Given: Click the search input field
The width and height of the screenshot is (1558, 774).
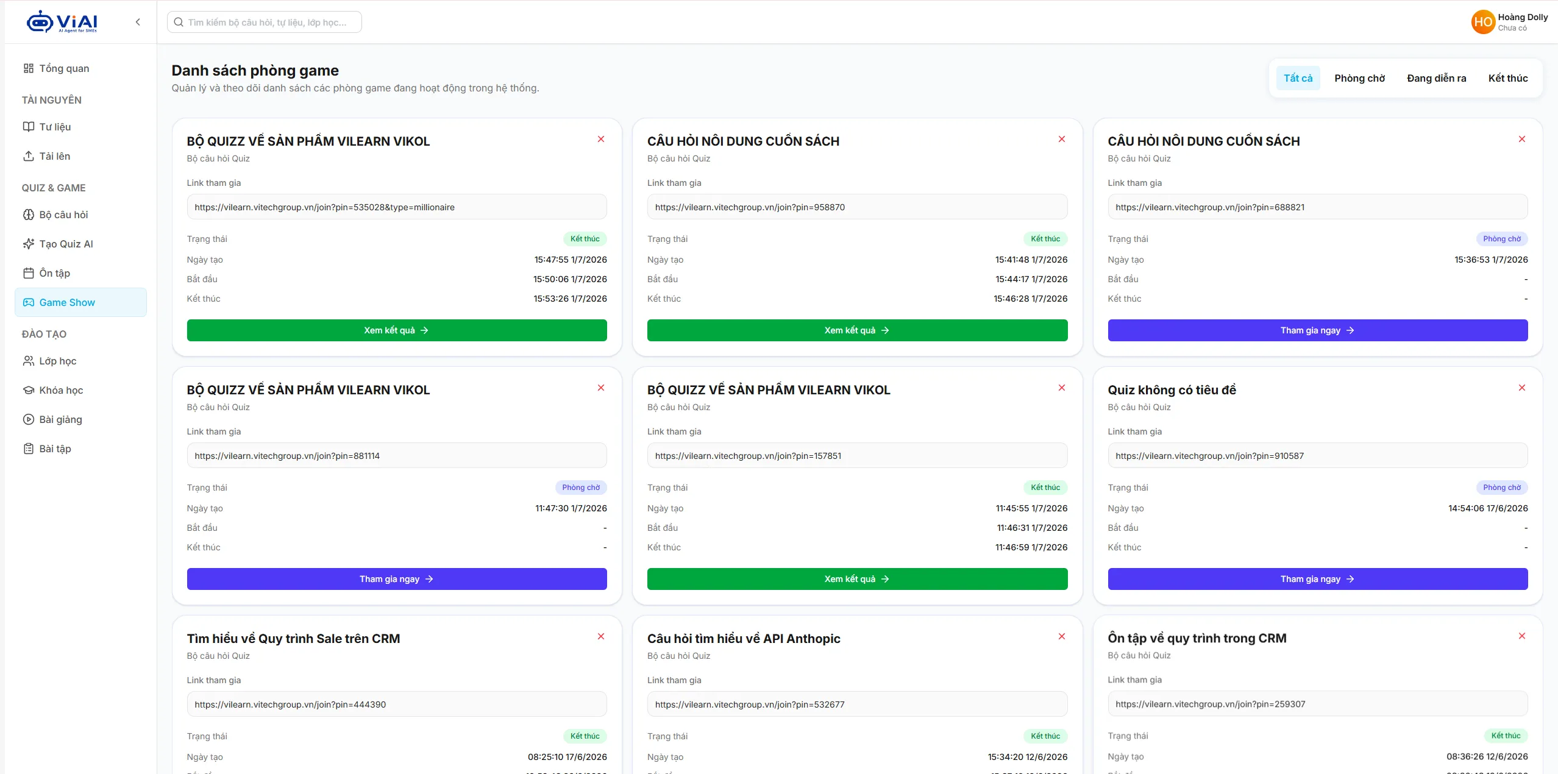Looking at the screenshot, I should click(265, 22).
